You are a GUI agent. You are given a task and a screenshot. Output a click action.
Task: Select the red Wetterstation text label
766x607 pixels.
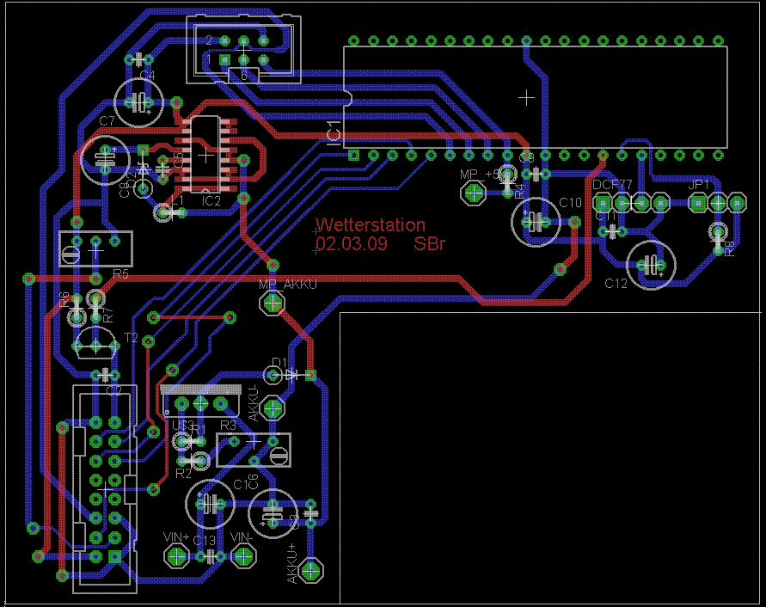click(371, 224)
